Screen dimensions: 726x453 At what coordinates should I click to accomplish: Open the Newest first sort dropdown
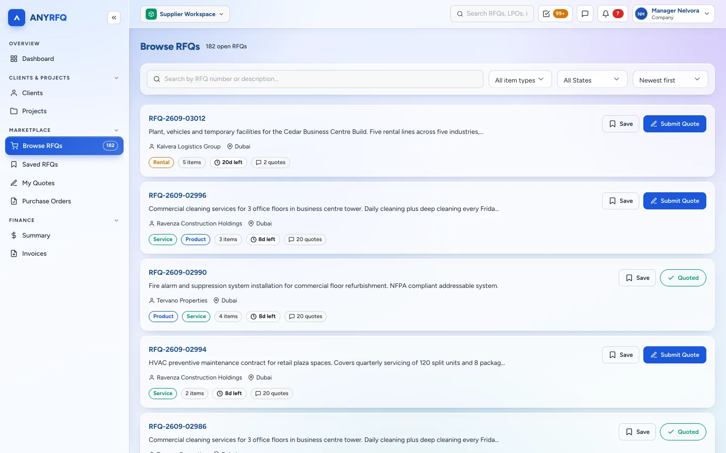click(x=671, y=80)
